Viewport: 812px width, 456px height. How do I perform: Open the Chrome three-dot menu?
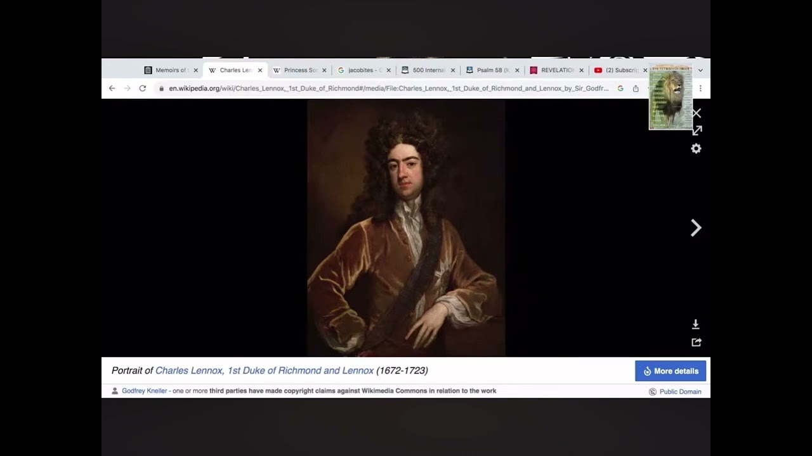click(700, 89)
